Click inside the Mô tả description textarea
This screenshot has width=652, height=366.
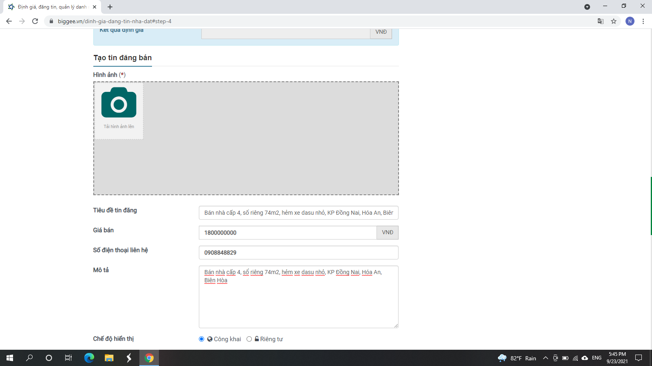[x=298, y=301]
